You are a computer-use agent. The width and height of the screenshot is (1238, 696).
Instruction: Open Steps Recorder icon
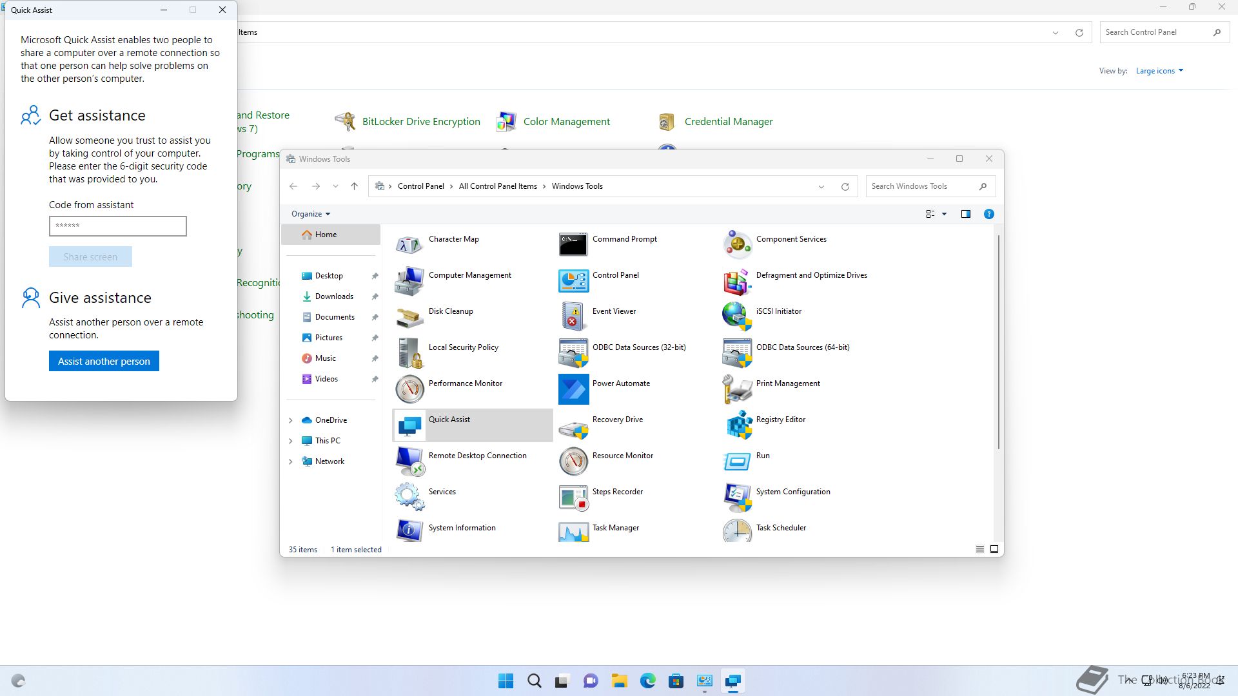573,497
